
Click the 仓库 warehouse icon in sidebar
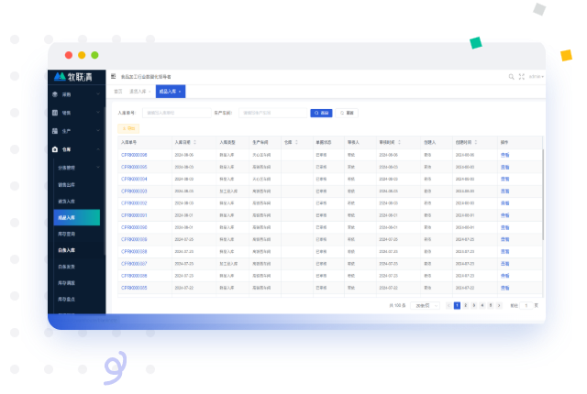click(x=55, y=148)
